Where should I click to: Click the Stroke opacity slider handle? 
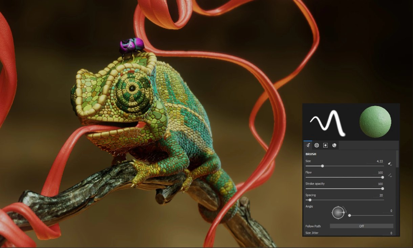tap(383, 189)
